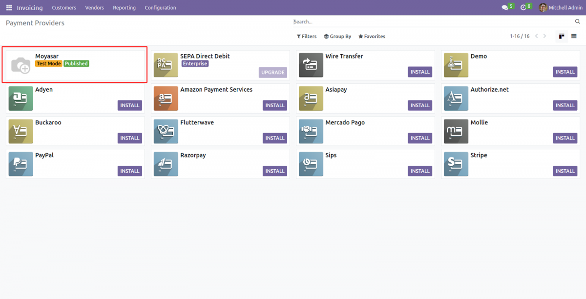
Task: Click UPGRADE on SEPA Direct Debit
Action: [x=272, y=72]
